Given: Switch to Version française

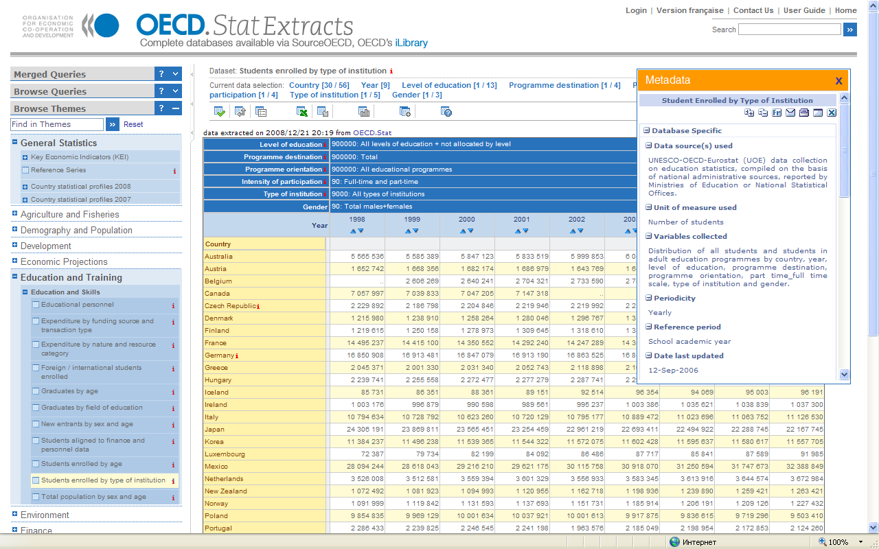Looking at the screenshot, I should pyautogui.click(x=690, y=10).
